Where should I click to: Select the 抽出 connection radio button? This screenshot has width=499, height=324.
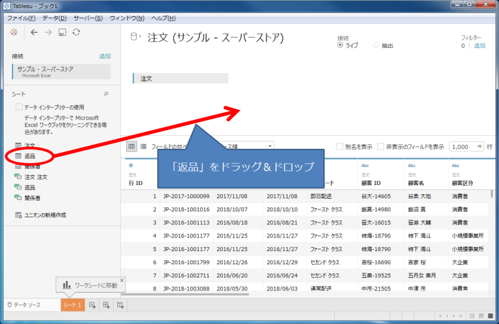click(376, 45)
